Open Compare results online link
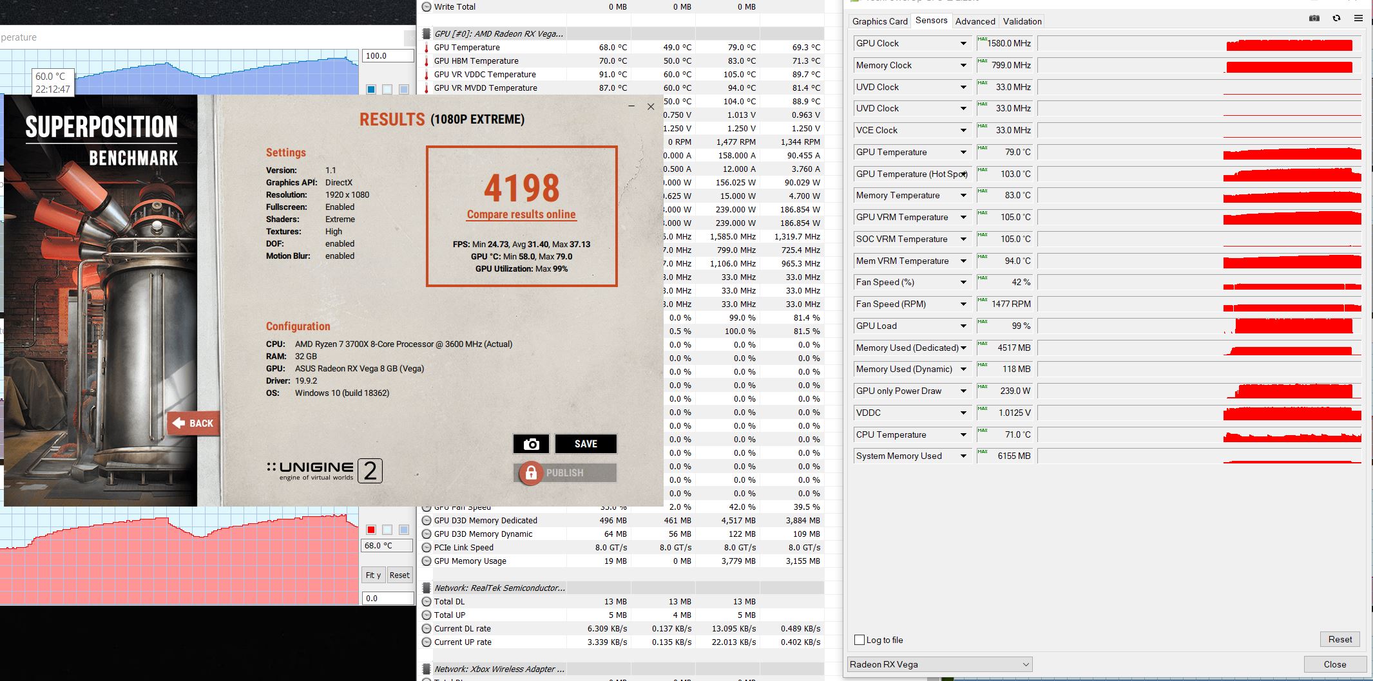Viewport: 1373px width, 681px height. (x=521, y=214)
